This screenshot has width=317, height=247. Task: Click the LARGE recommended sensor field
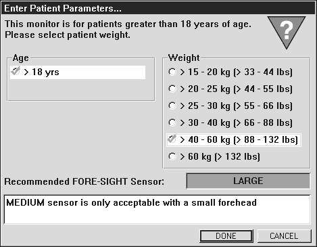248,181
